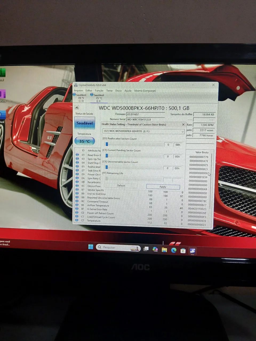Screen dimensions: 256x341
Task: Click status orb for ID 05 Reallocated row
Action: [x=77, y=167]
